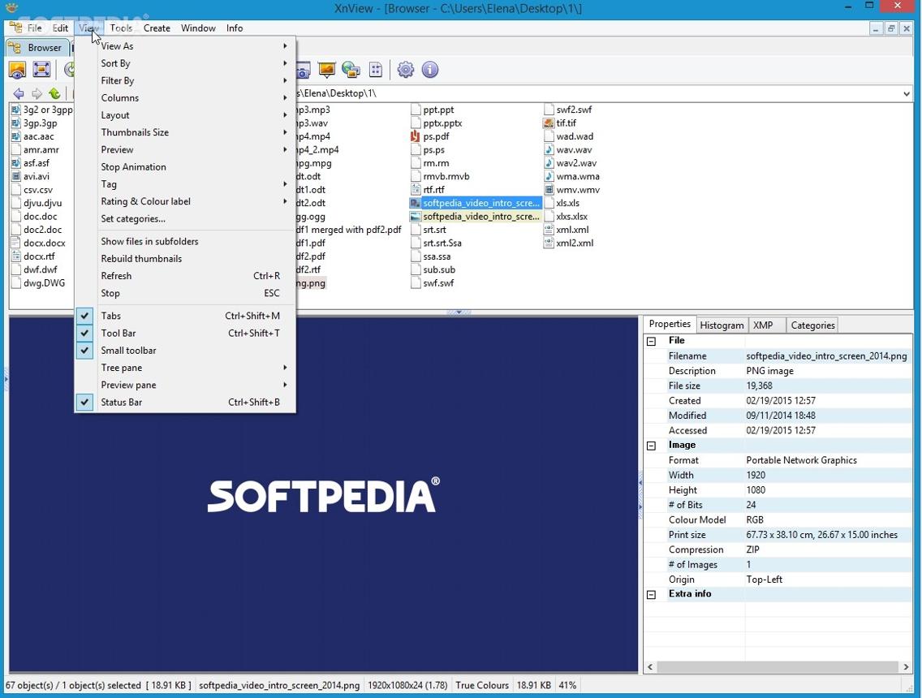Click the View image toolbar icon
Image resolution: width=922 pixels, height=698 pixels.
tap(17, 70)
